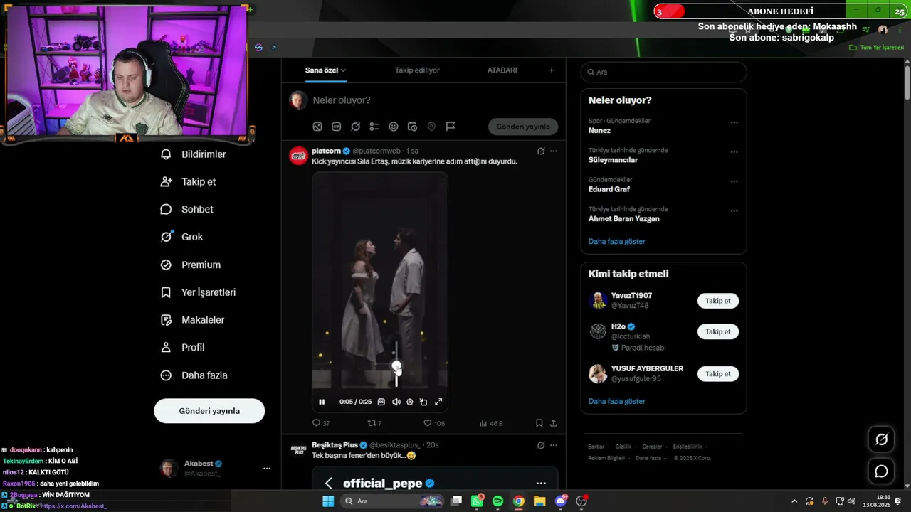This screenshot has height=512, width=911.
Task: Open more options on platcorn post
Action: (554, 151)
